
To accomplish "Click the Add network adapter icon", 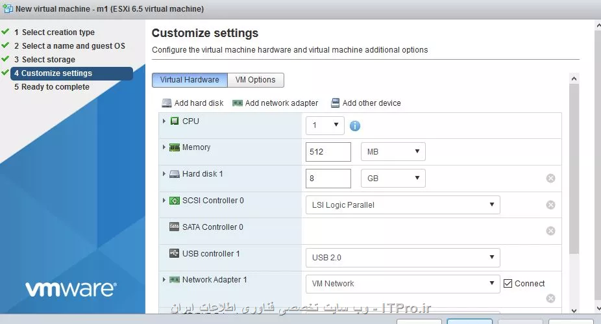I will click(238, 103).
